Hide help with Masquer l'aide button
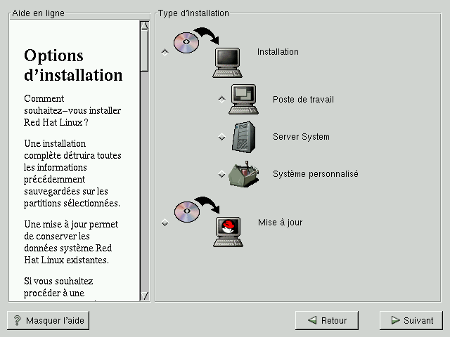Image resolution: width=450 pixels, height=337 pixels. [x=48, y=320]
